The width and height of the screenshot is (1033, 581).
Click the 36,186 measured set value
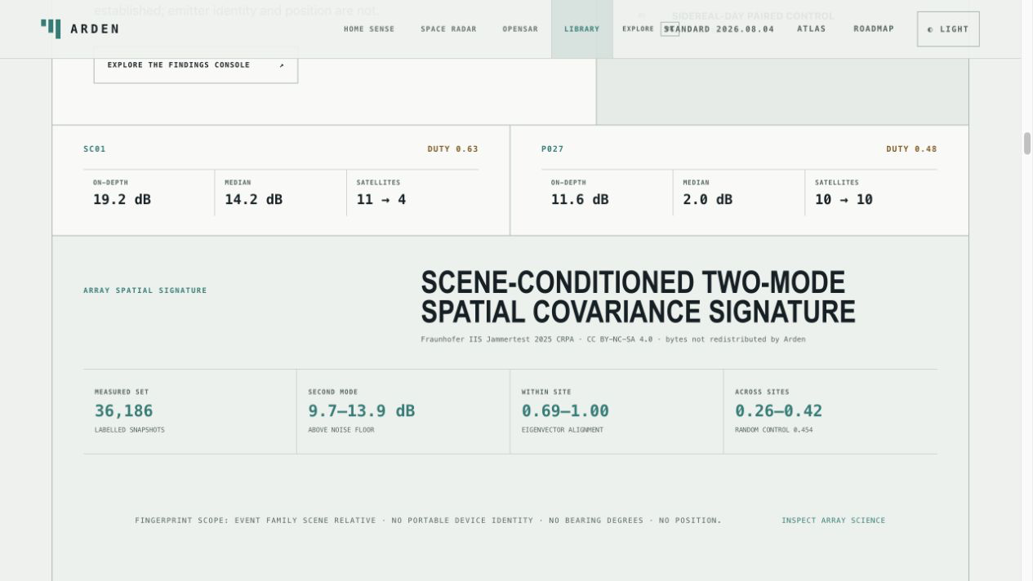(x=124, y=411)
